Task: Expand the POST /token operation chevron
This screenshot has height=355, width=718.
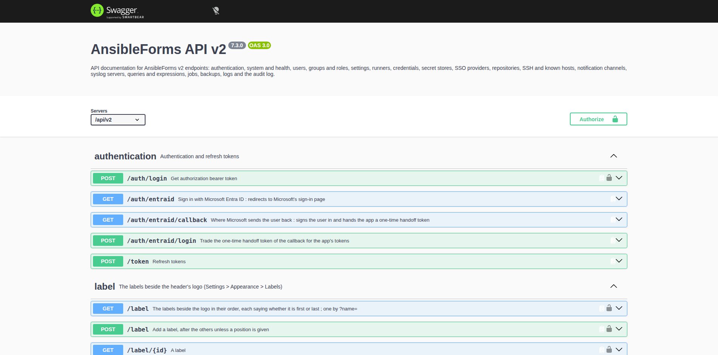Action: pyautogui.click(x=619, y=261)
